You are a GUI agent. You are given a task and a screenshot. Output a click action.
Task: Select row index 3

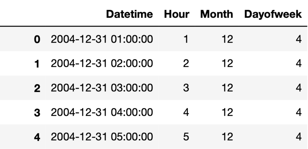[x=37, y=112]
